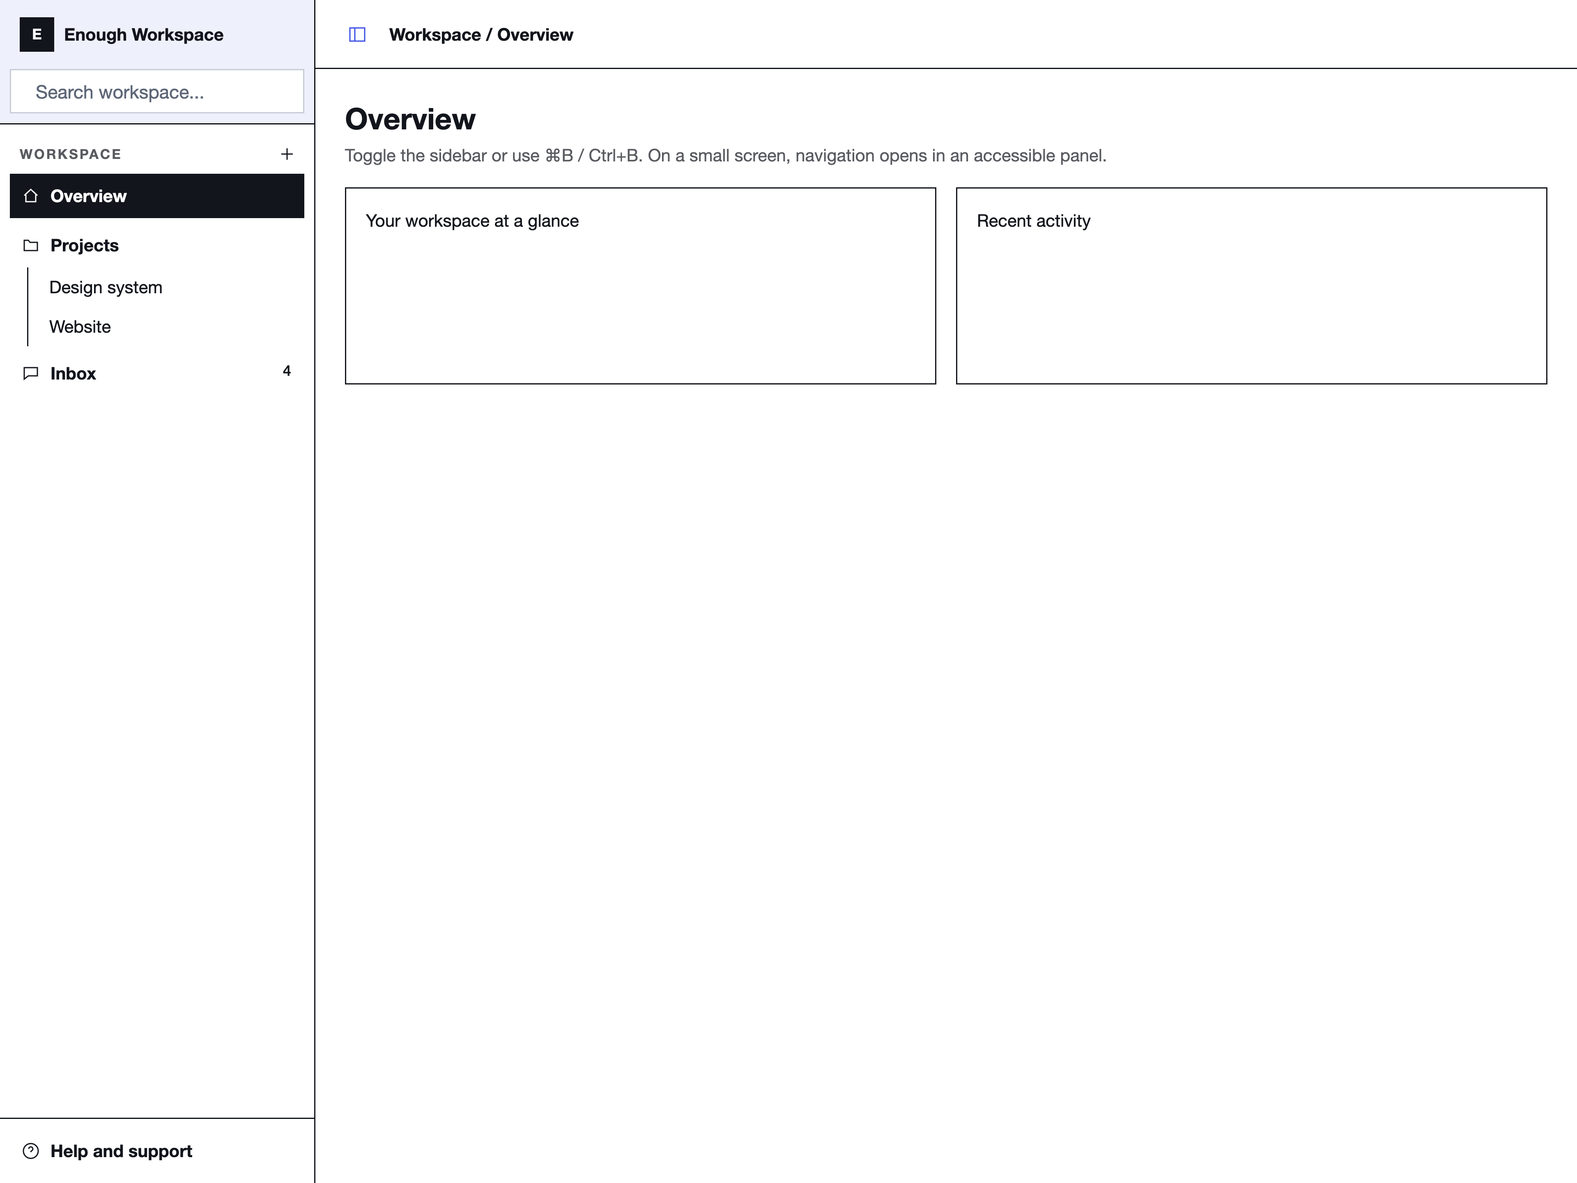Image resolution: width=1577 pixels, height=1183 pixels.
Task: Click the WORKSPACE section label
Action: tap(71, 154)
